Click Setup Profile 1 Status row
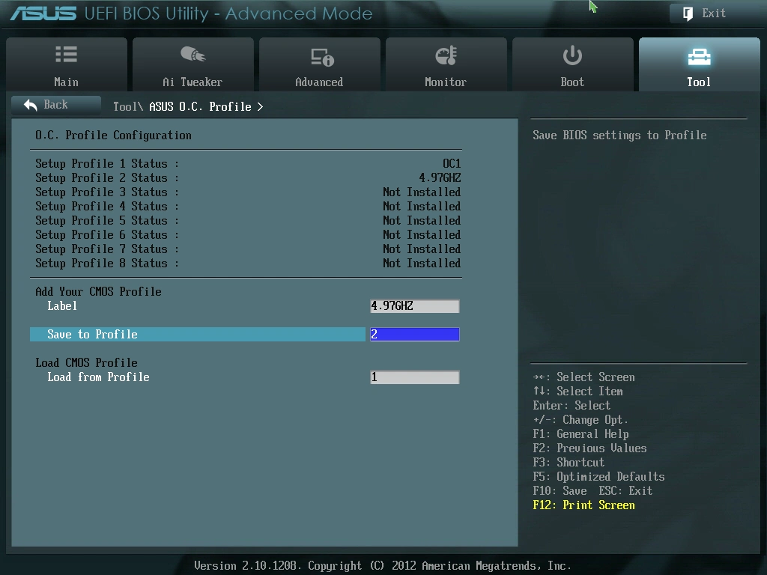Screen dimensions: 767x575 point(248,163)
